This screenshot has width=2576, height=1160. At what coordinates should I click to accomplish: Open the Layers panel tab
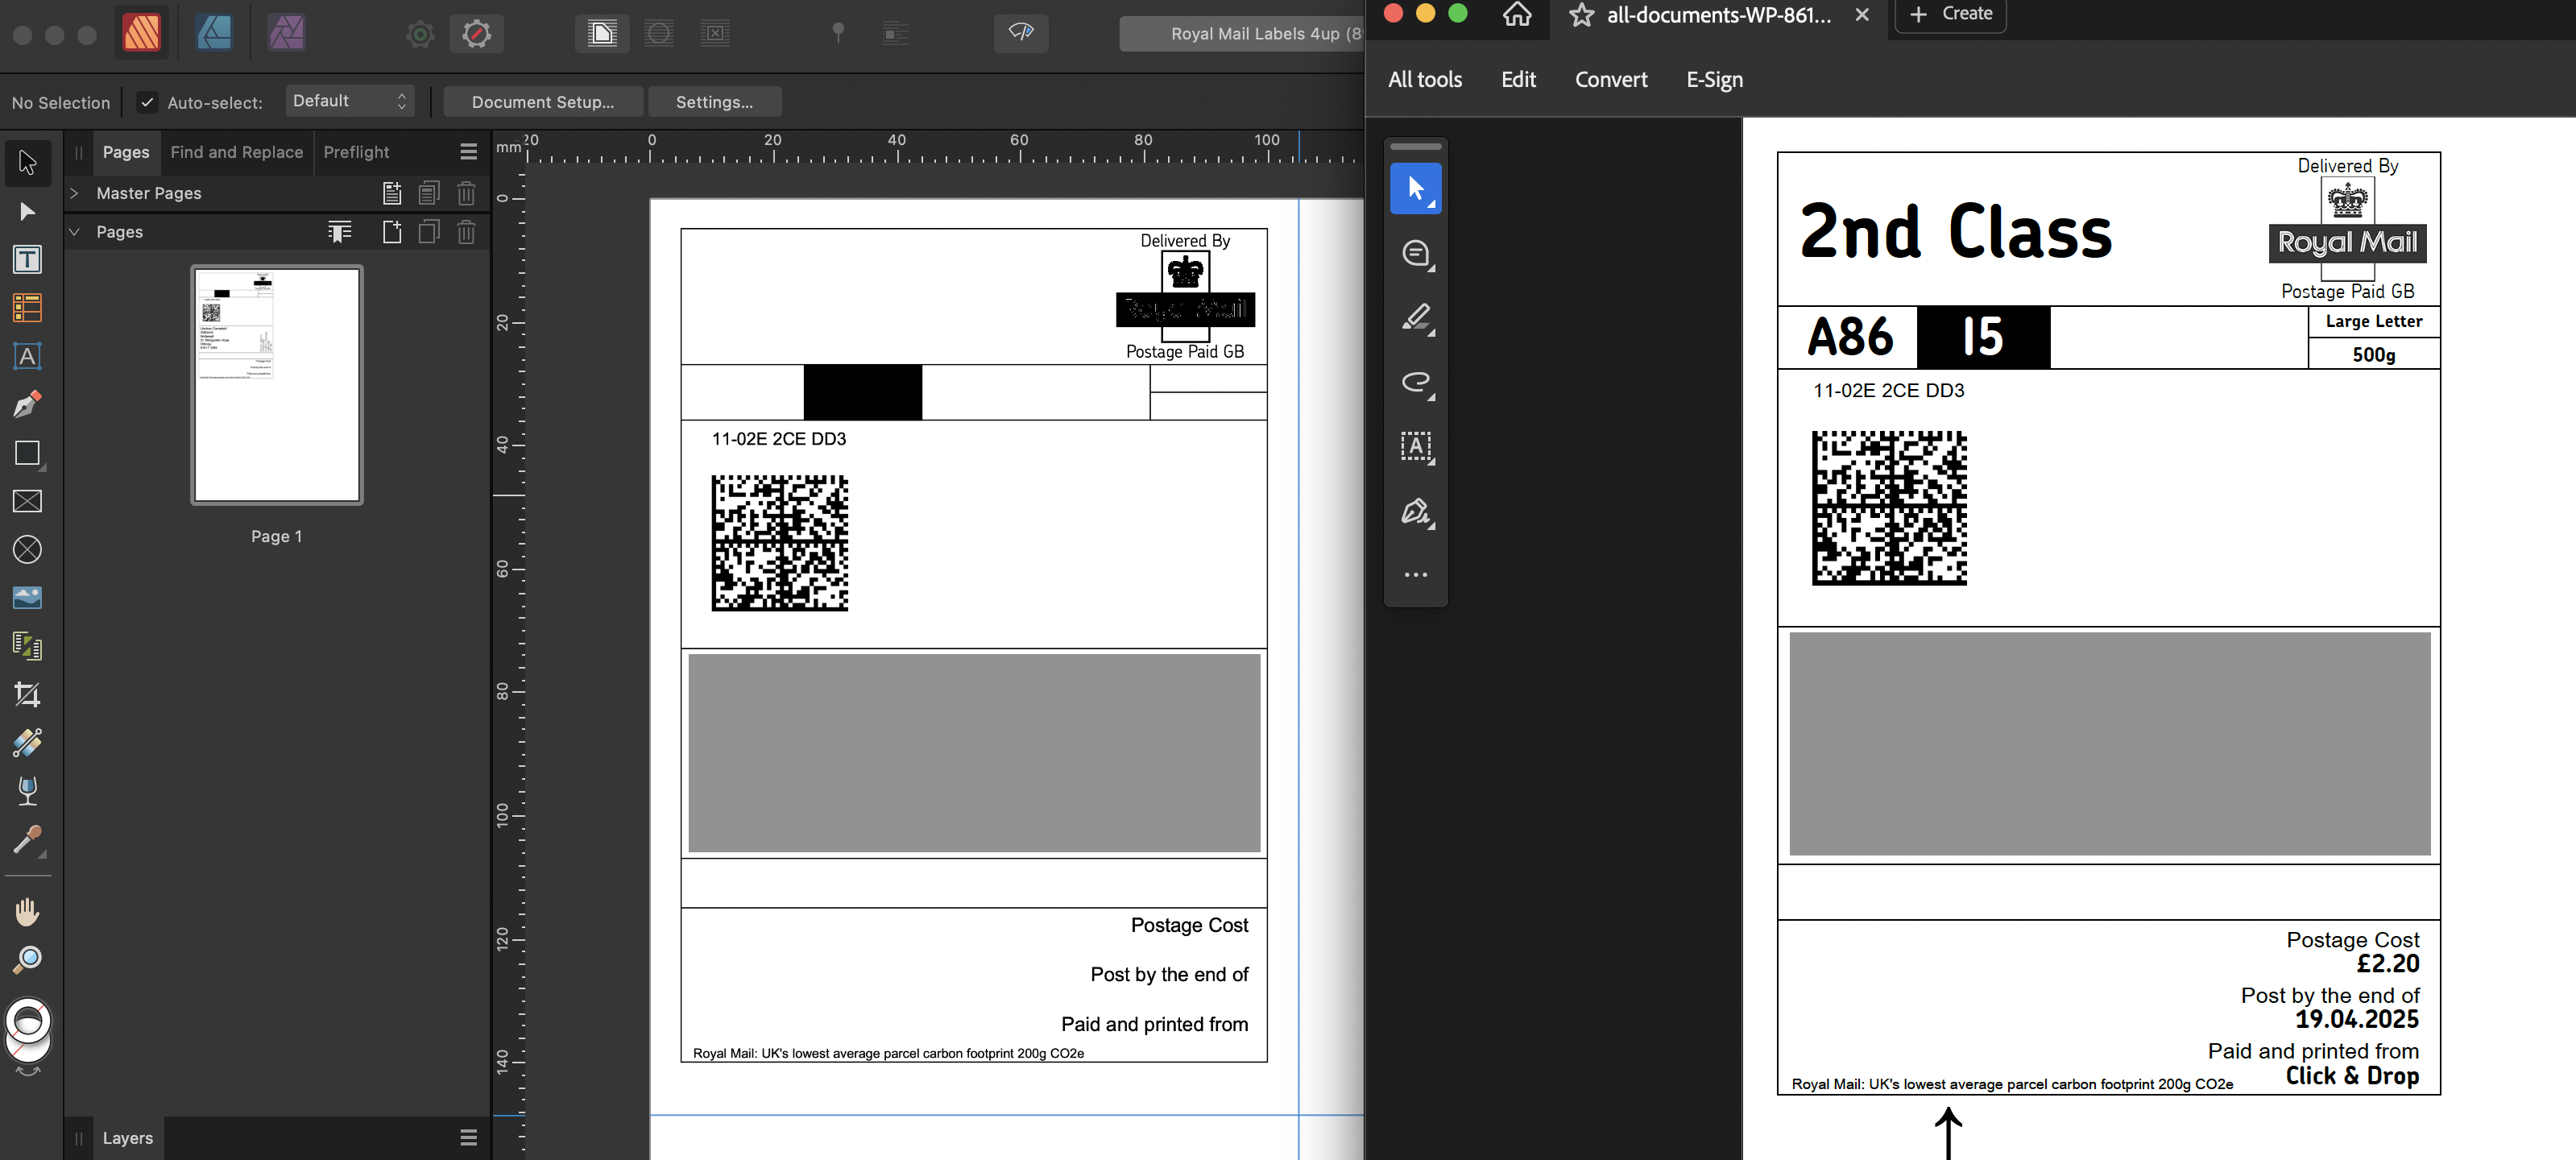(x=128, y=1138)
